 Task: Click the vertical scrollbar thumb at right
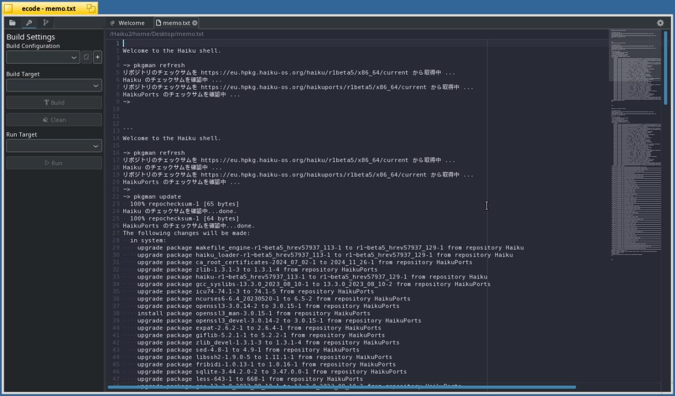point(666,68)
